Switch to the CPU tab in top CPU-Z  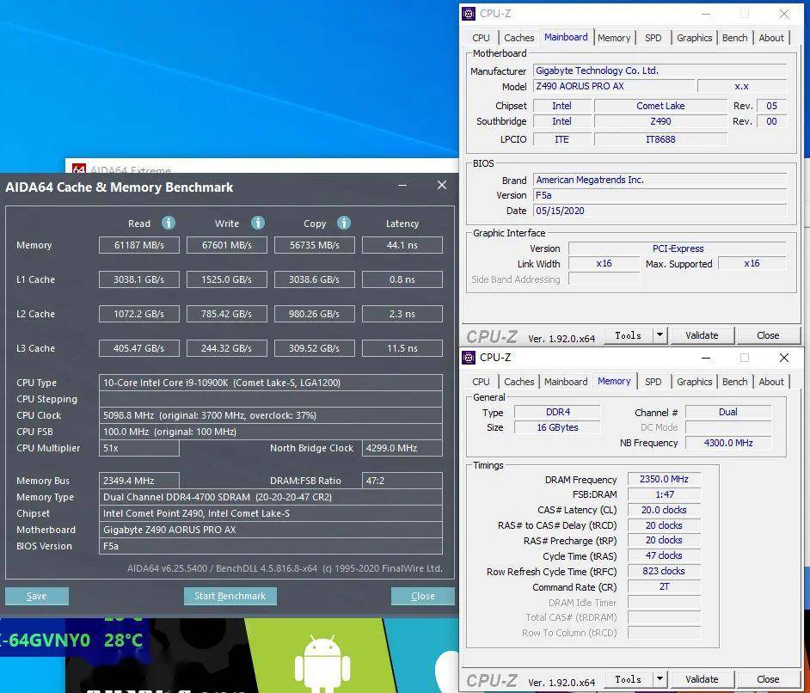point(481,38)
